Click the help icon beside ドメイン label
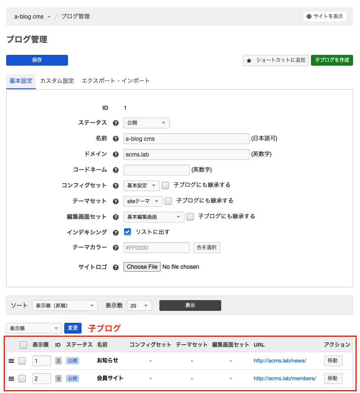This screenshot has width=360, height=393. click(x=116, y=154)
